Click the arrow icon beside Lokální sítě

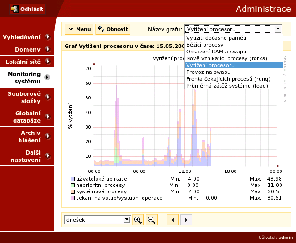(x=47, y=62)
